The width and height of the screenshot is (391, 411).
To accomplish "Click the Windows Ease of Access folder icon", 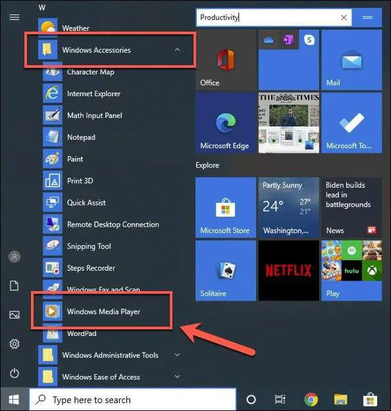I will click(x=48, y=377).
